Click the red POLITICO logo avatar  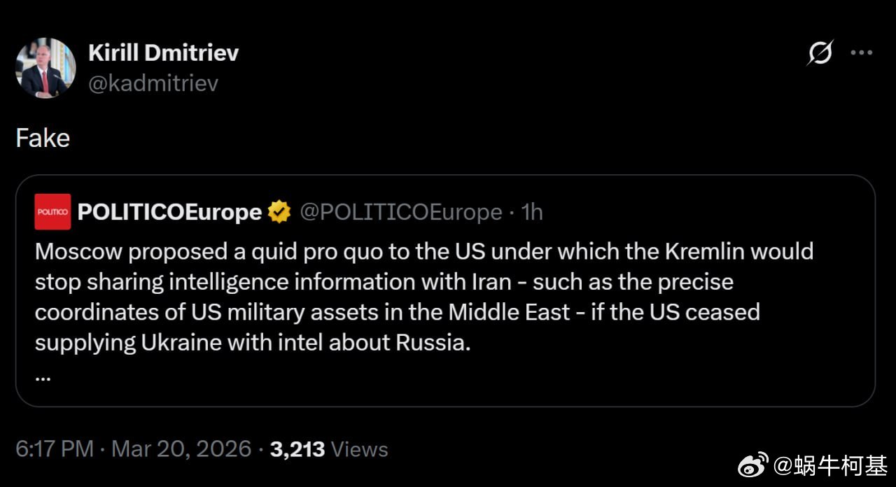click(53, 211)
